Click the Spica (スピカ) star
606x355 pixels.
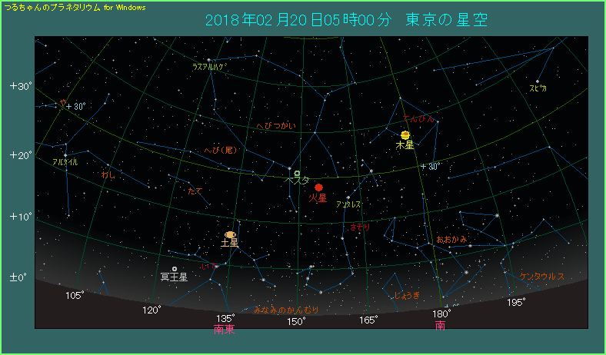[x=538, y=81]
